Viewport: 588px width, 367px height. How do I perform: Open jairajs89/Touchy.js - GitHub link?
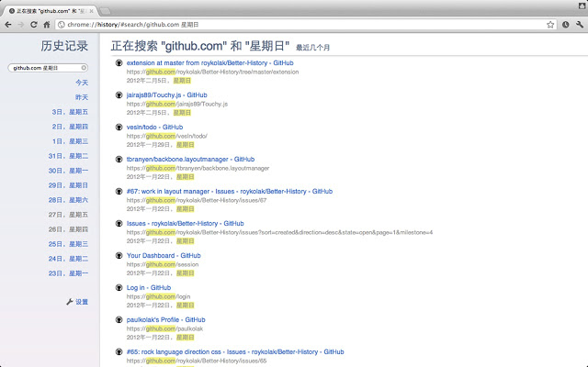(167, 95)
